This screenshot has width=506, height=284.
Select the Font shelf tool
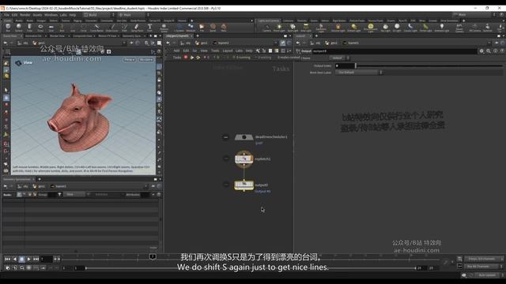click(x=149, y=28)
